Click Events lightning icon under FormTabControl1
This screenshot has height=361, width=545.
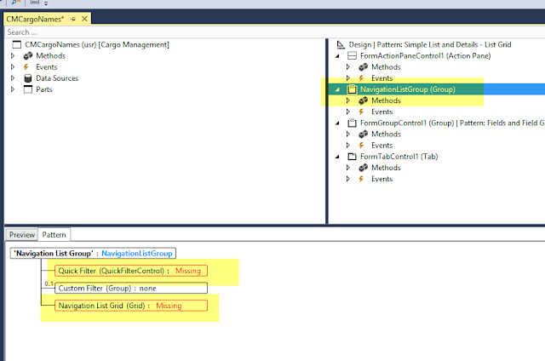point(361,179)
